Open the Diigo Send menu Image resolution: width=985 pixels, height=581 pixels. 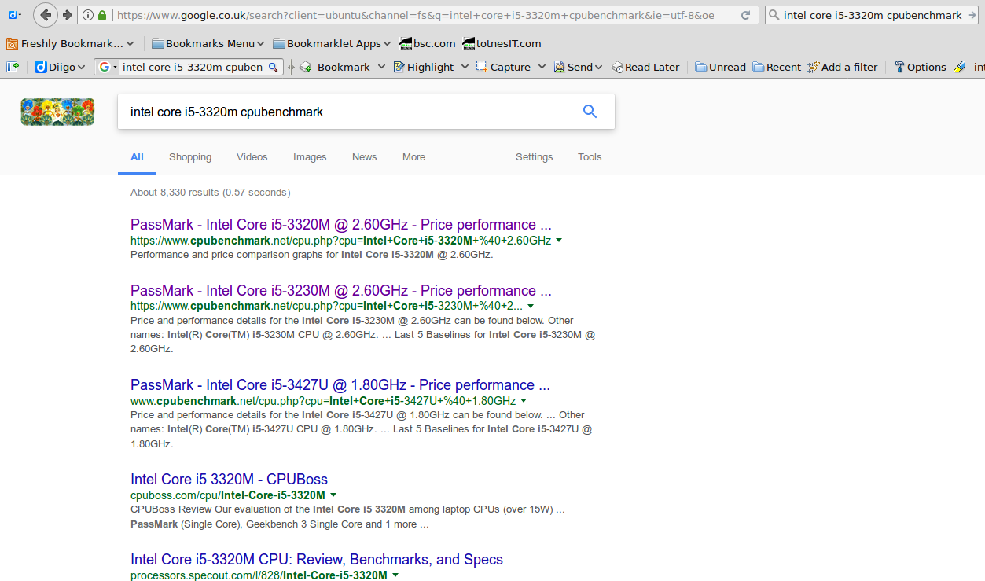click(578, 67)
